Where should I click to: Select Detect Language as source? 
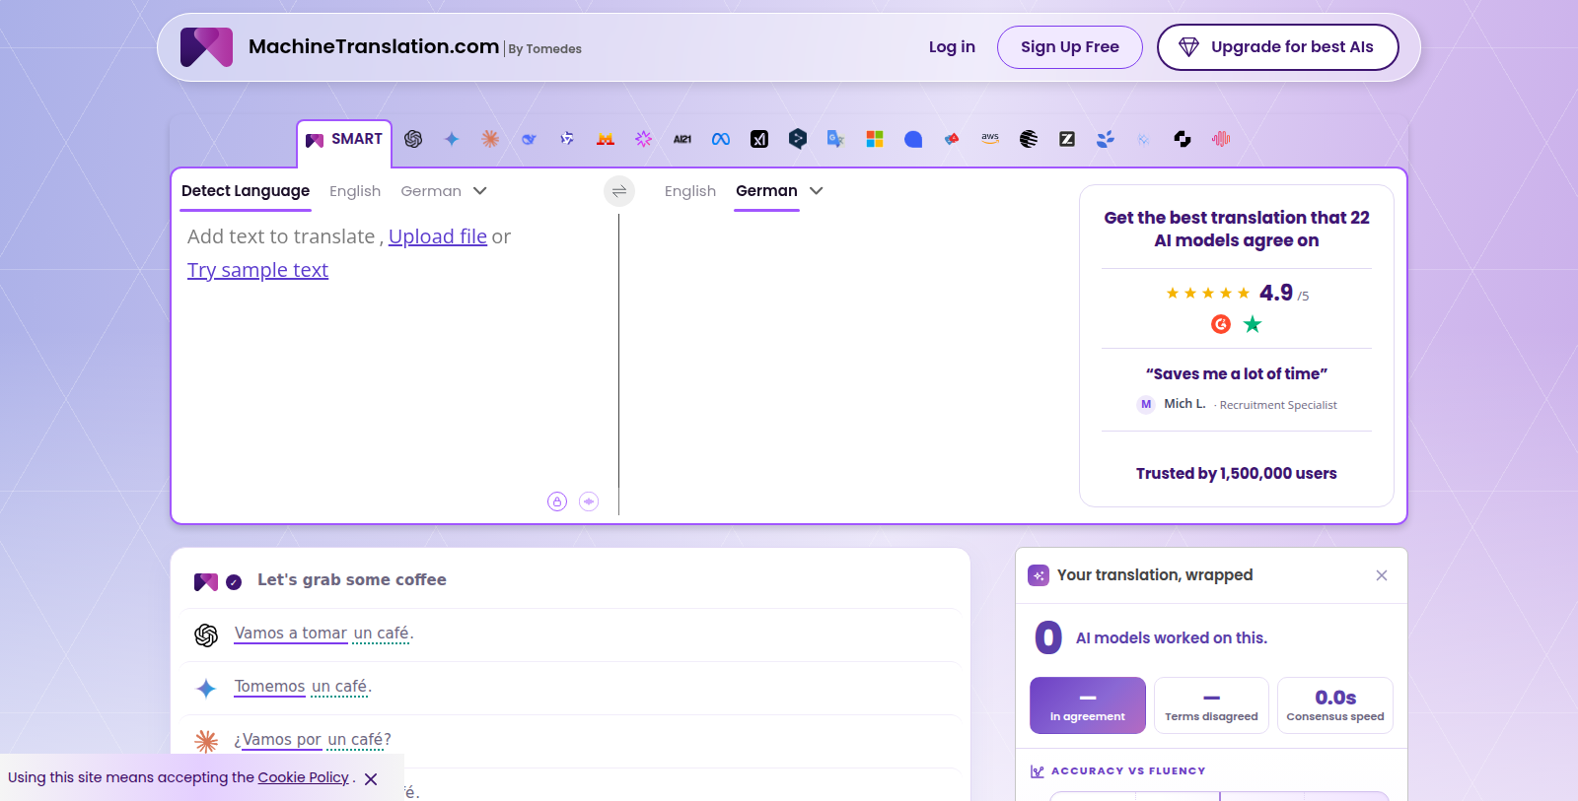[x=246, y=191]
